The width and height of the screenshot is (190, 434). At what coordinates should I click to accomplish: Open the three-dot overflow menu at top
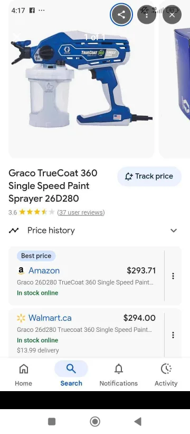coord(147,14)
